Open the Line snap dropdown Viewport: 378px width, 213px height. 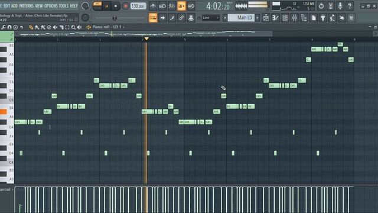pyautogui.click(x=211, y=18)
